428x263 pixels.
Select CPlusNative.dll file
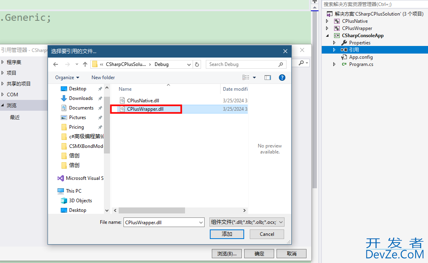[x=143, y=100]
